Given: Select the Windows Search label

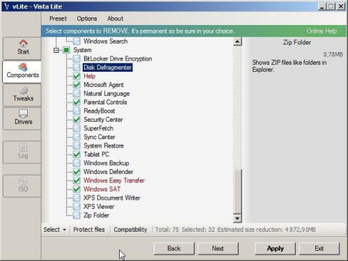Looking at the screenshot, I should click(106, 42).
